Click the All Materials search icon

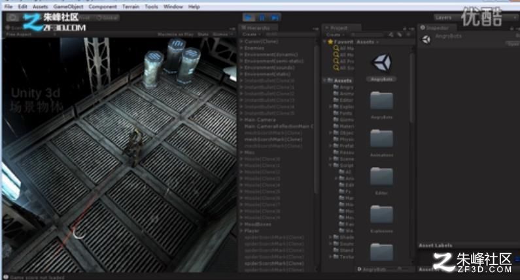pyautogui.click(x=336, y=48)
